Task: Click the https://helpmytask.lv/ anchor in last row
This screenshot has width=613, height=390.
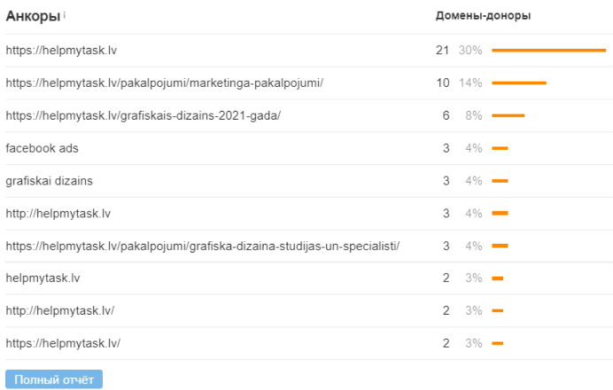Action: coord(62,343)
